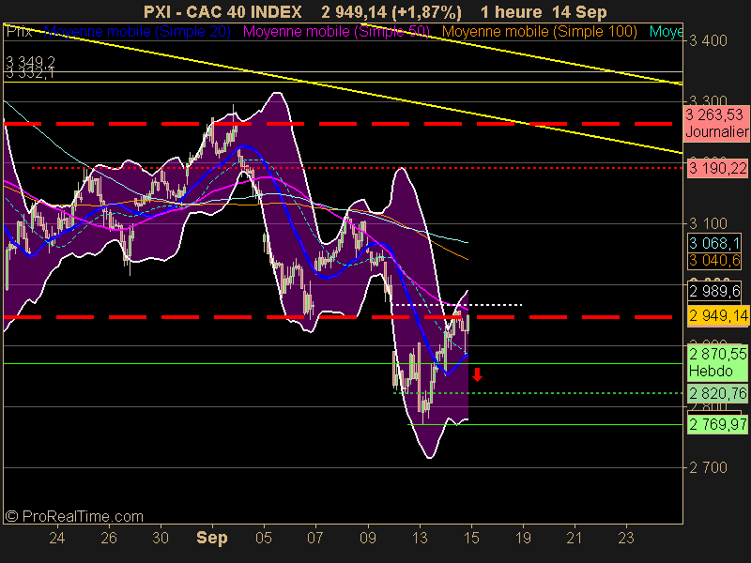Image resolution: width=751 pixels, height=563 pixels.
Task: Click the 13 date axis label
Action: tap(420, 538)
